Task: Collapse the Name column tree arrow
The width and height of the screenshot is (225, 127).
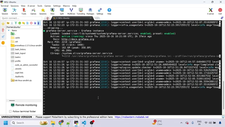Action: pyautogui.click(x=9, y=31)
